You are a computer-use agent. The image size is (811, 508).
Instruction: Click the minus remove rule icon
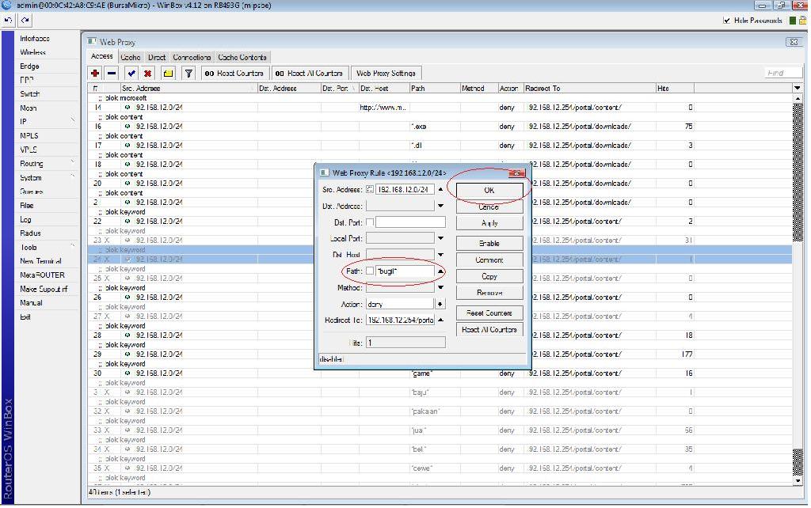click(112, 73)
